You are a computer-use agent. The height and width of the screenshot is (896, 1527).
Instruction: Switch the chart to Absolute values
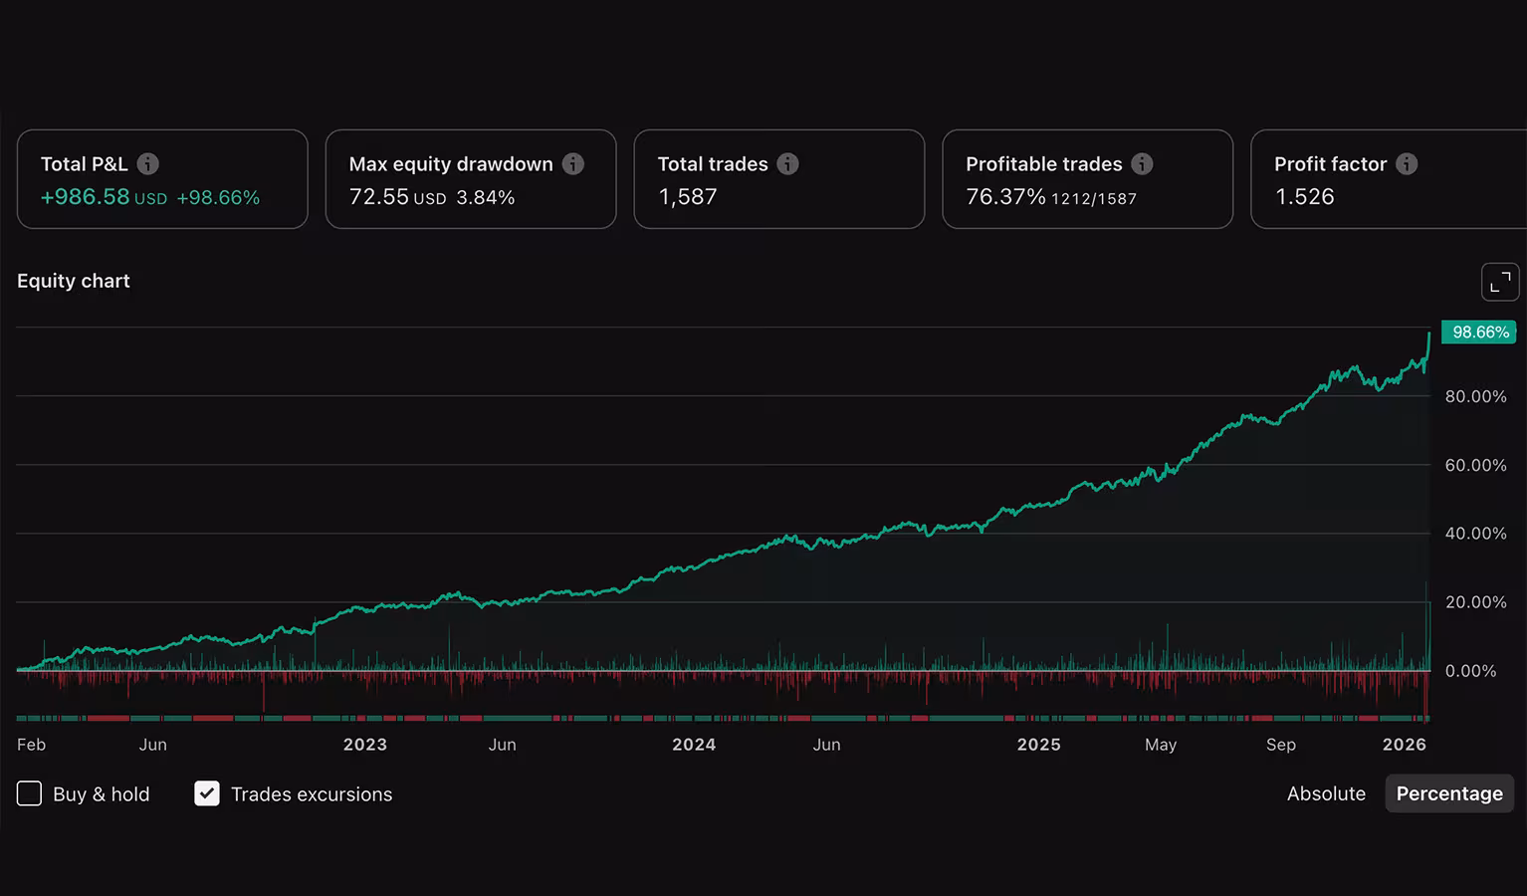coord(1326,793)
